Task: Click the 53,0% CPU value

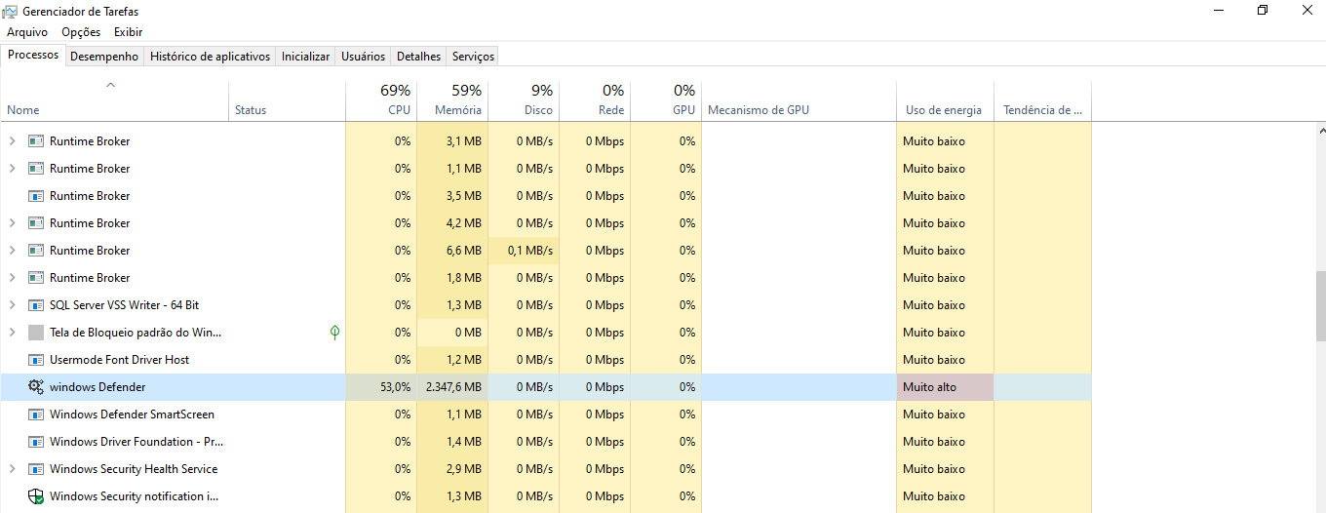Action: point(395,387)
